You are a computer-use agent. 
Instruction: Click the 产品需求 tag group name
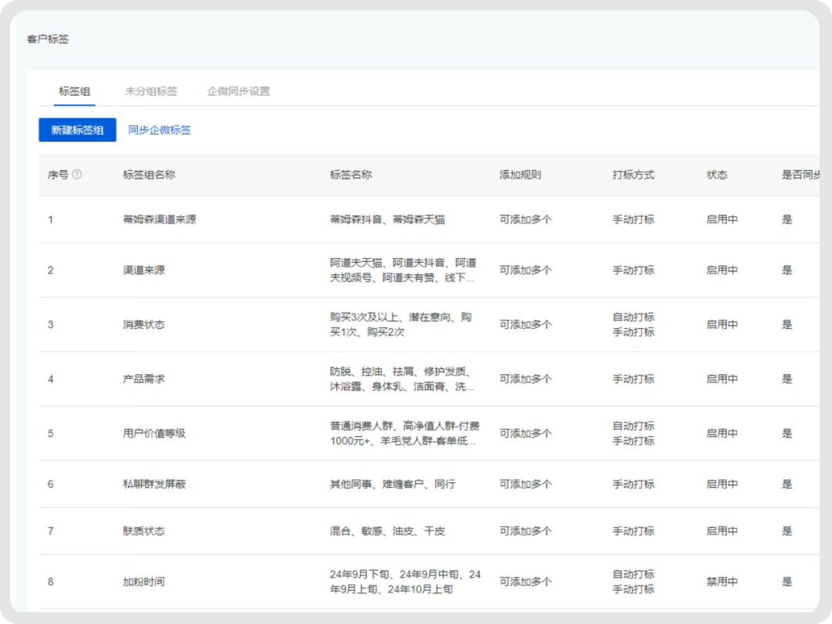143,379
